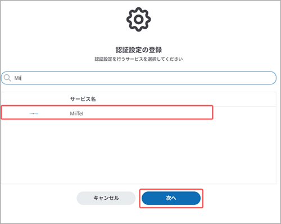Screen dimensions: 281x224
Task: Proceed to the next step with 次へ
Action: click(x=171, y=198)
